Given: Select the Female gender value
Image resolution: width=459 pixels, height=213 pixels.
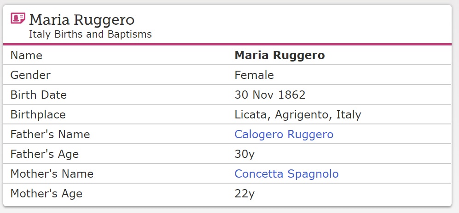Looking at the screenshot, I should 254,75.
